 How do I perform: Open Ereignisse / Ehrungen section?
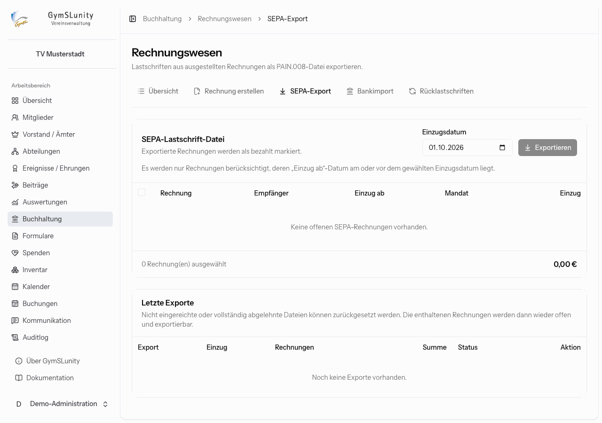[x=60, y=168]
